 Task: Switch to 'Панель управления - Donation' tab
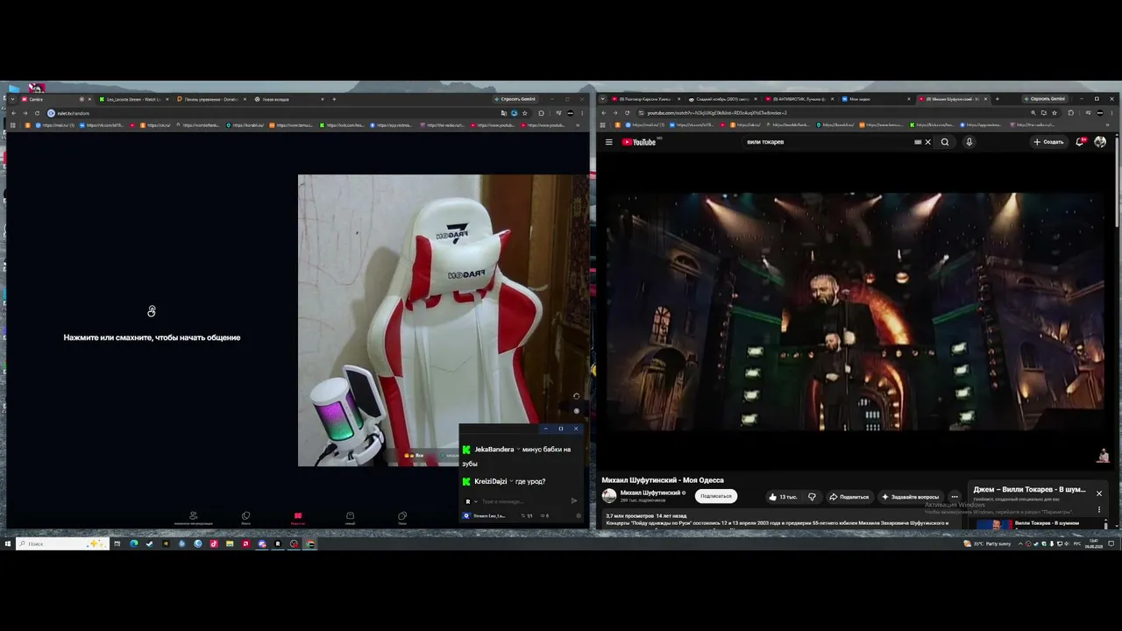click(x=210, y=99)
